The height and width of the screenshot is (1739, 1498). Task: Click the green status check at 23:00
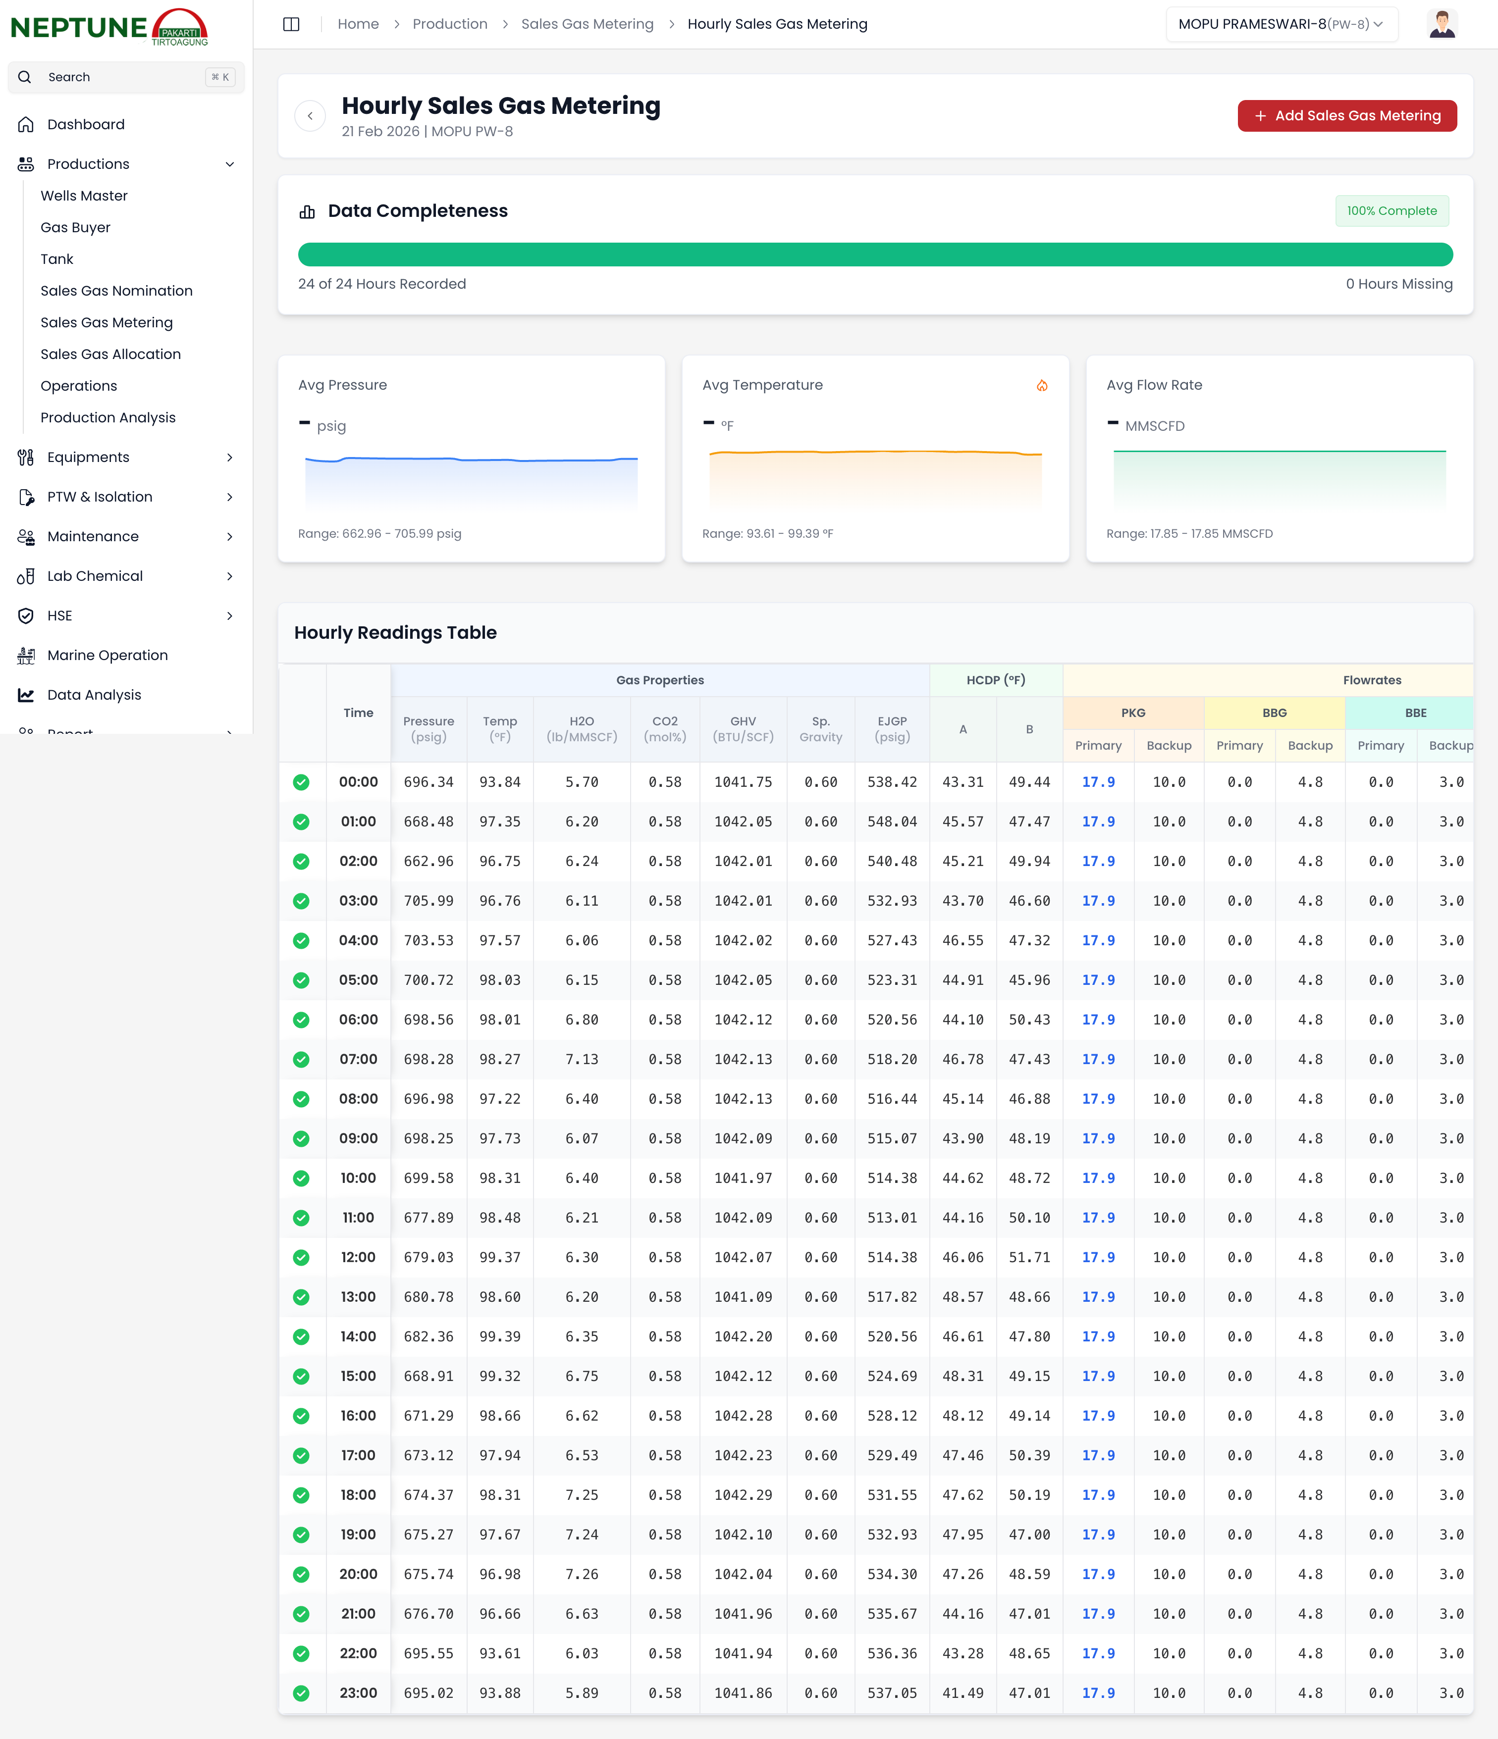pyautogui.click(x=302, y=1693)
